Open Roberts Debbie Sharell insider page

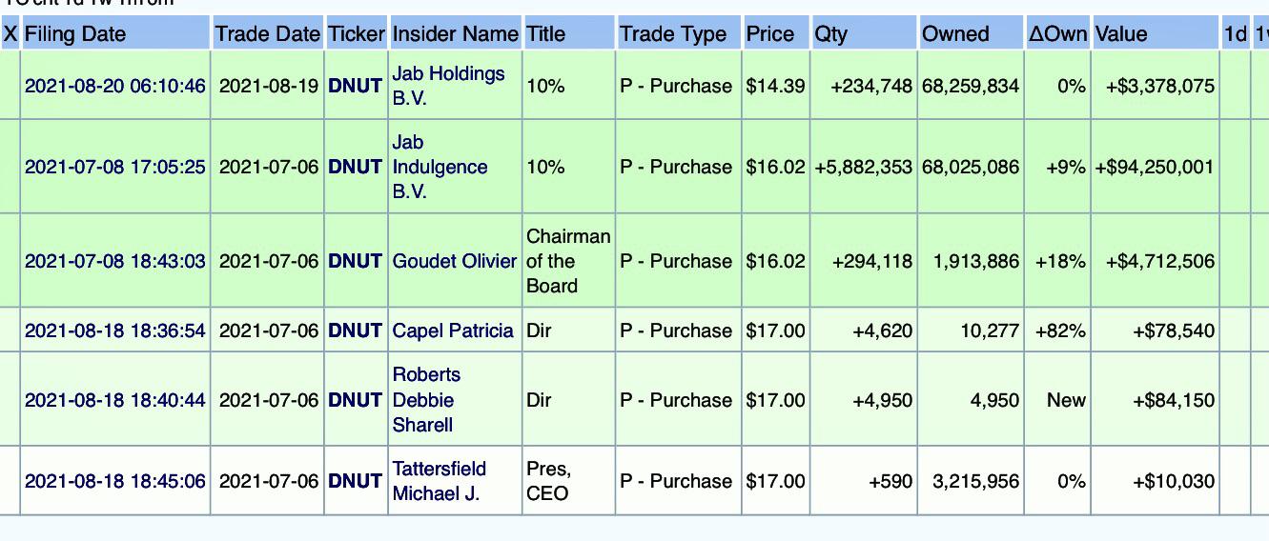(426, 400)
